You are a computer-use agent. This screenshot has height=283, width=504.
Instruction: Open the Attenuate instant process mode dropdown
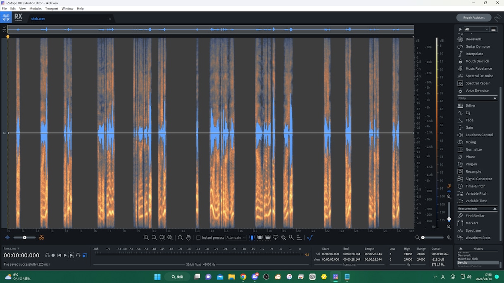236,238
